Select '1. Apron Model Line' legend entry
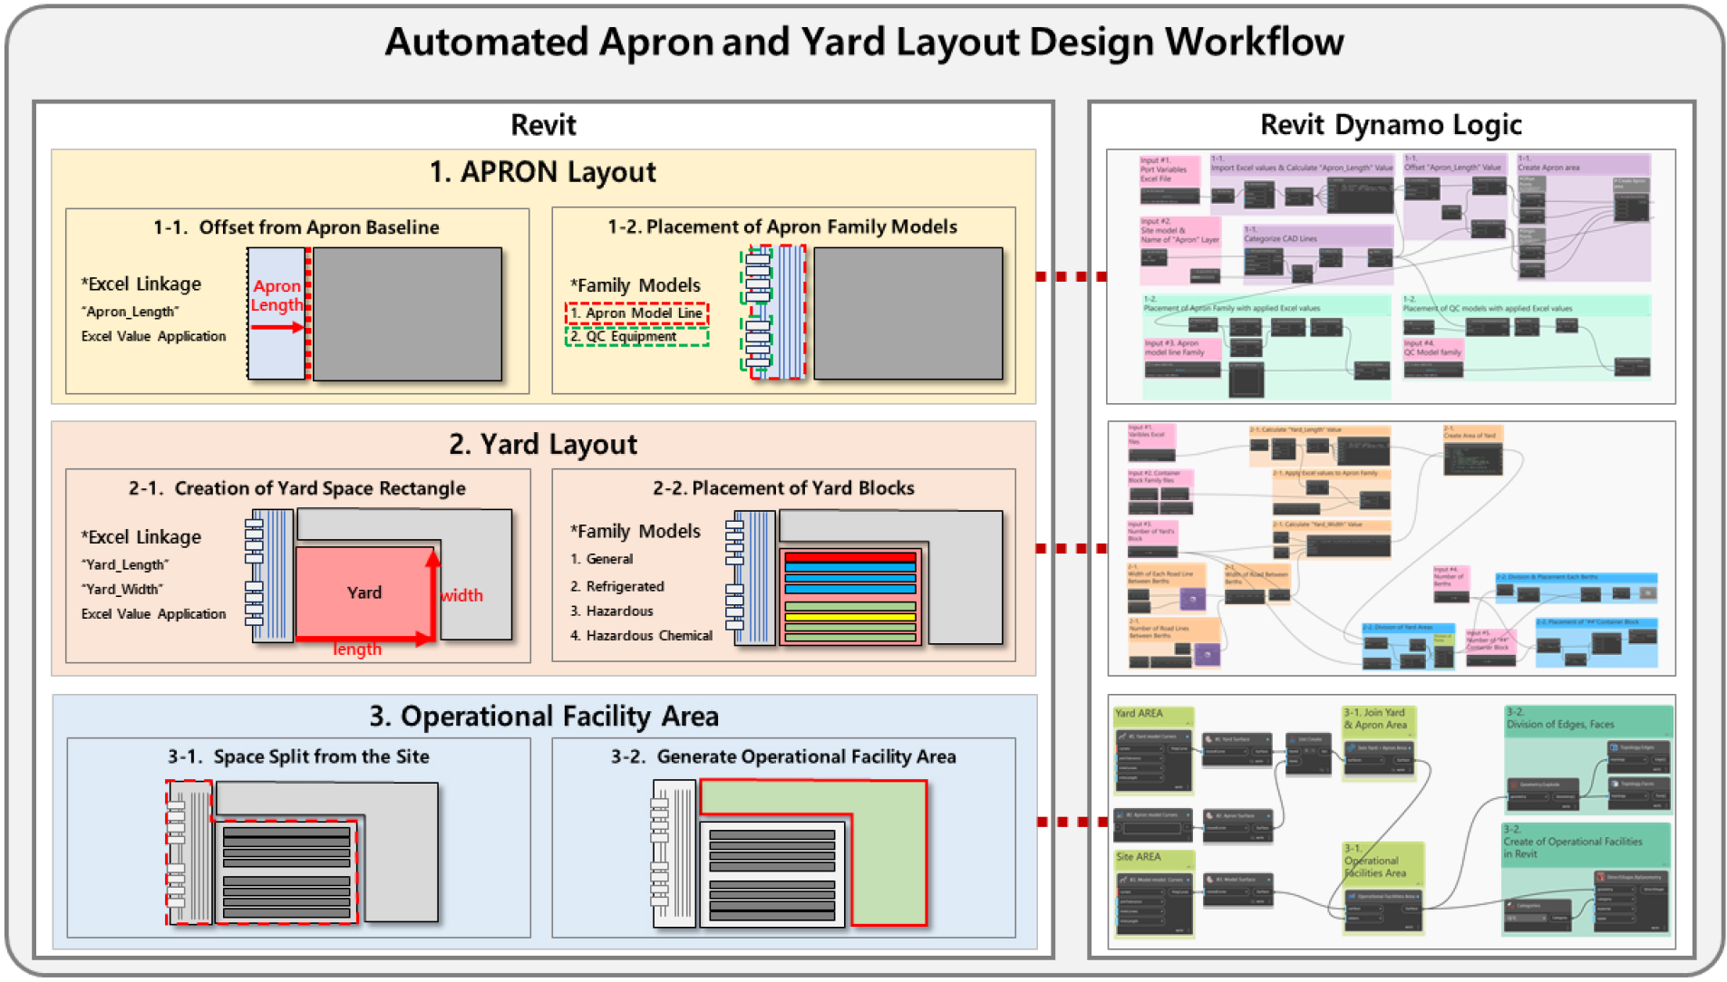 [636, 313]
